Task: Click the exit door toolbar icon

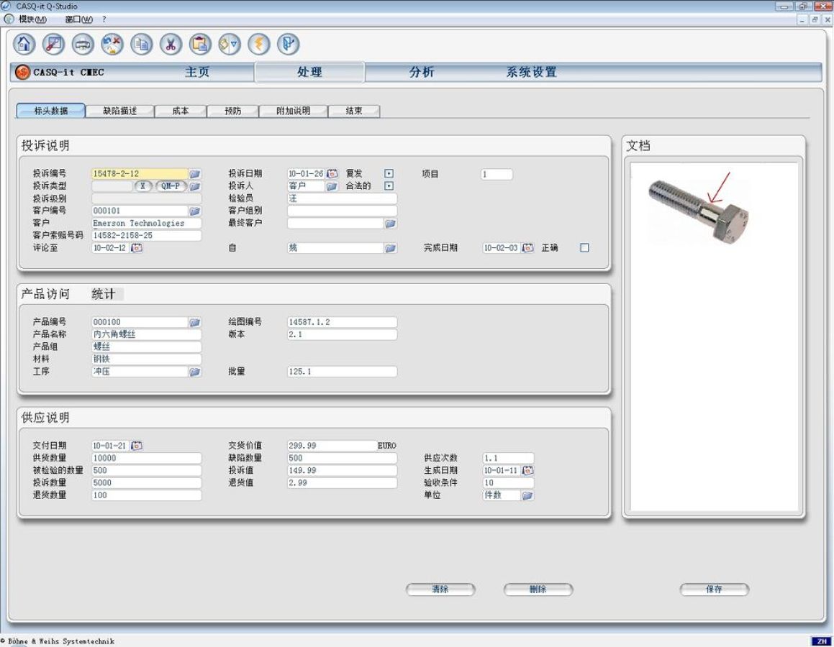Action: tap(288, 45)
